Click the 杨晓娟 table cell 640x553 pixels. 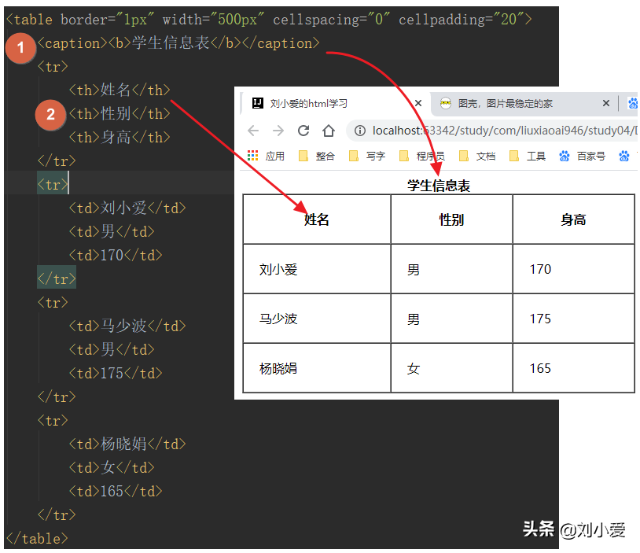pos(278,368)
